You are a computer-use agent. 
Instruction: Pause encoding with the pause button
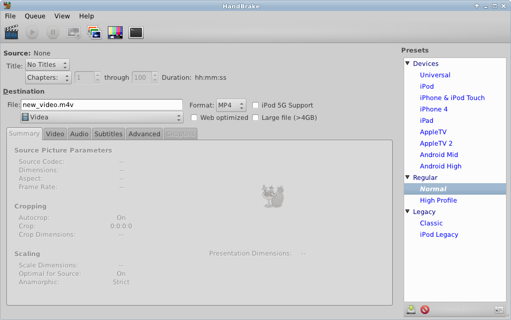point(53,32)
